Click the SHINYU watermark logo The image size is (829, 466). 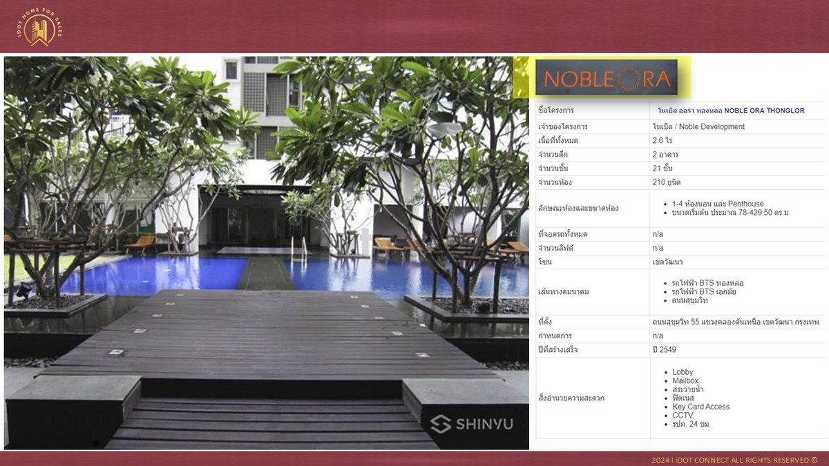472,423
